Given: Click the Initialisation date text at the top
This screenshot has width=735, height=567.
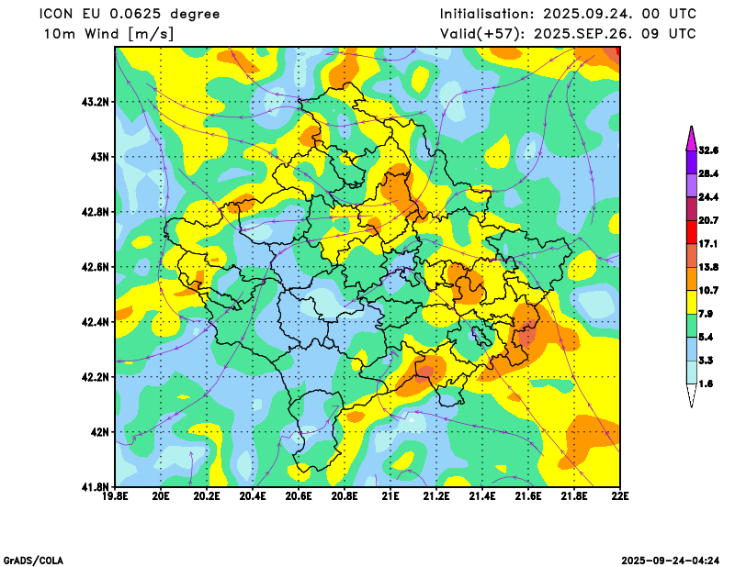Looking at the screenshot, I should click(x=568, y=15).
